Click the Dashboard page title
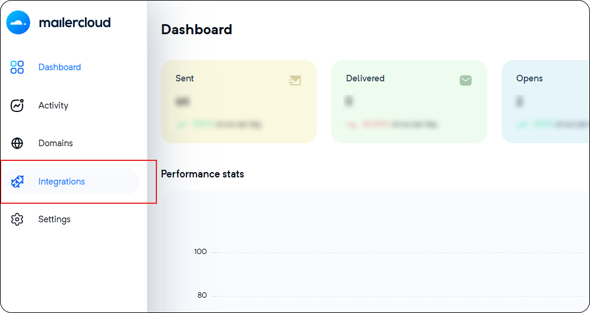This screenshot has height=313, width=590. (196, 29)
